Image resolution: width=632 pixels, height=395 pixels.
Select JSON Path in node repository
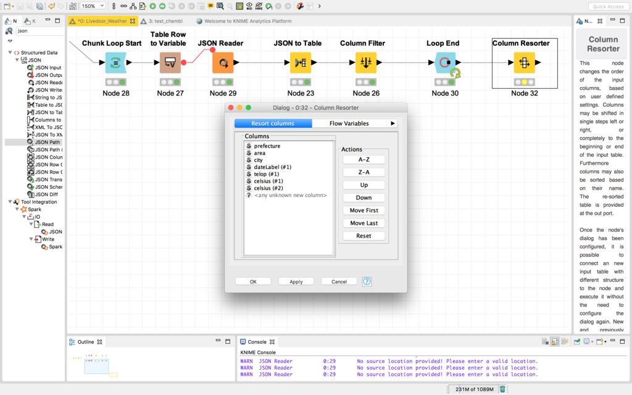[x=44, y=142]
